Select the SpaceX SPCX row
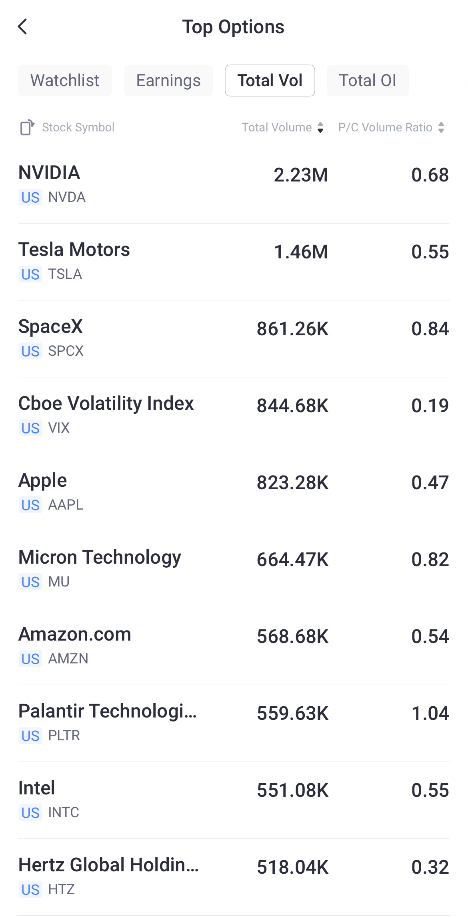The image size is (468, 917). click(x=234, y=339)
